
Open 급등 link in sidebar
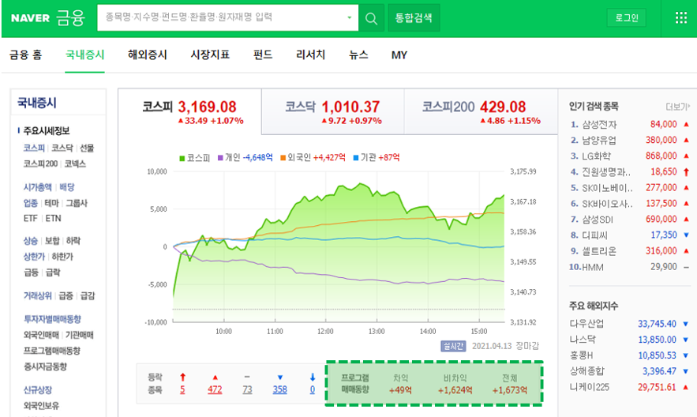(x=31, y=272)
